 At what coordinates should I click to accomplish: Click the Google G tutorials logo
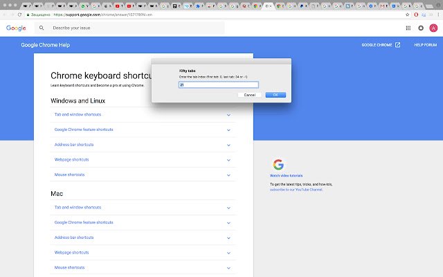tap(278, 165)
